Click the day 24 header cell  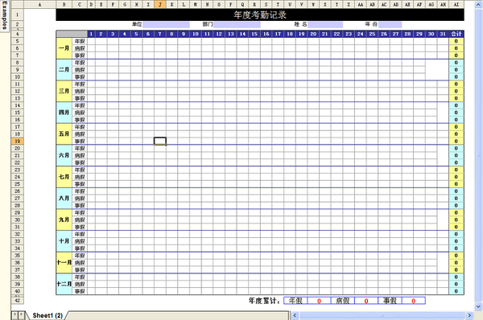pyautogui.click(x=361, y=34)
